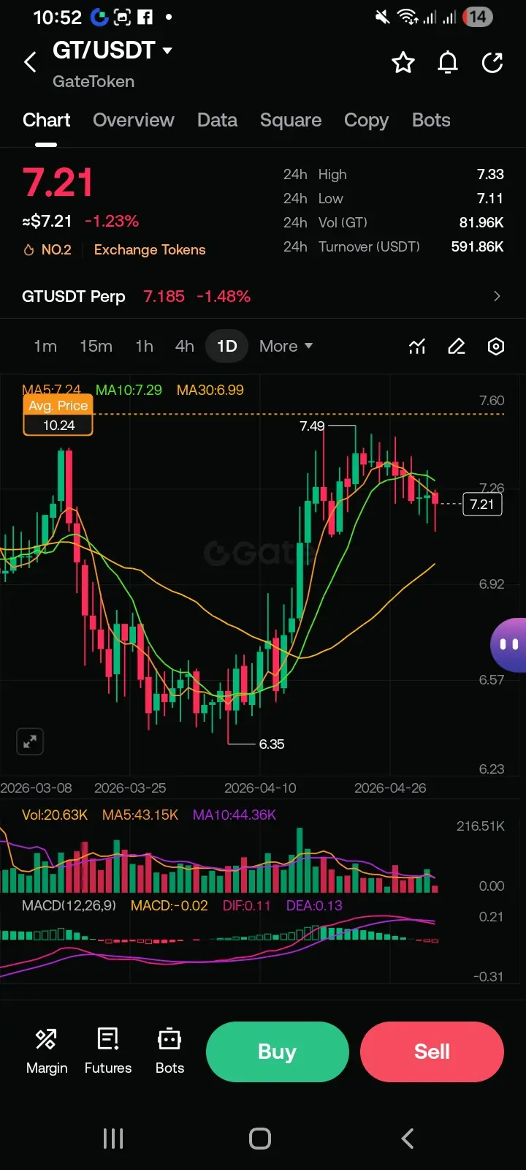This screenshot has height=1170, width=526.
Task: Tap the back arrow beside GT/USDT
Action: (x=30, y=62)
